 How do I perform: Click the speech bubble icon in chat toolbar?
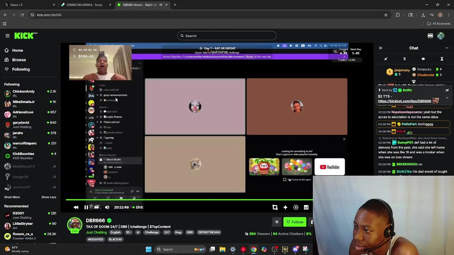(423, 59)
